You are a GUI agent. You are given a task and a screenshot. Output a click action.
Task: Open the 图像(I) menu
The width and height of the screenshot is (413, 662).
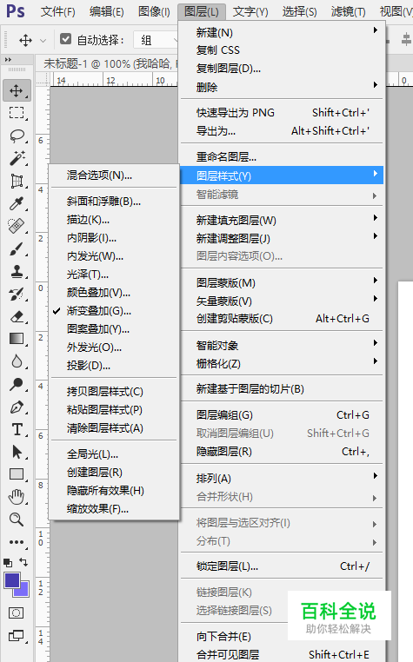click(x=154, y=11)
